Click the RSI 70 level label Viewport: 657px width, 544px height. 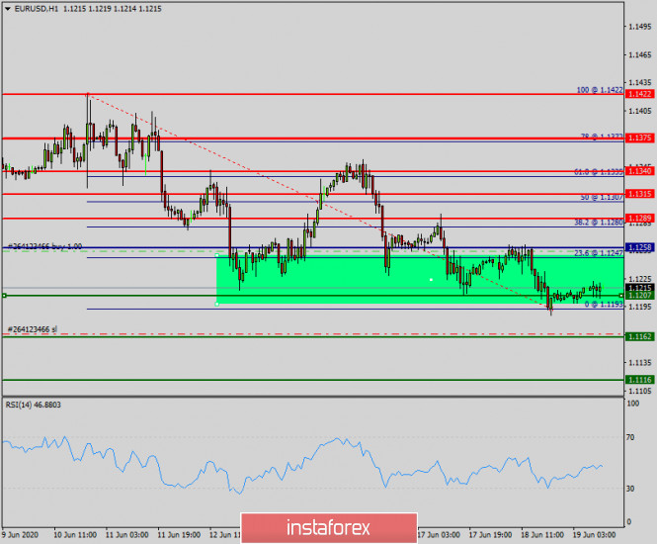coord(630,437)
